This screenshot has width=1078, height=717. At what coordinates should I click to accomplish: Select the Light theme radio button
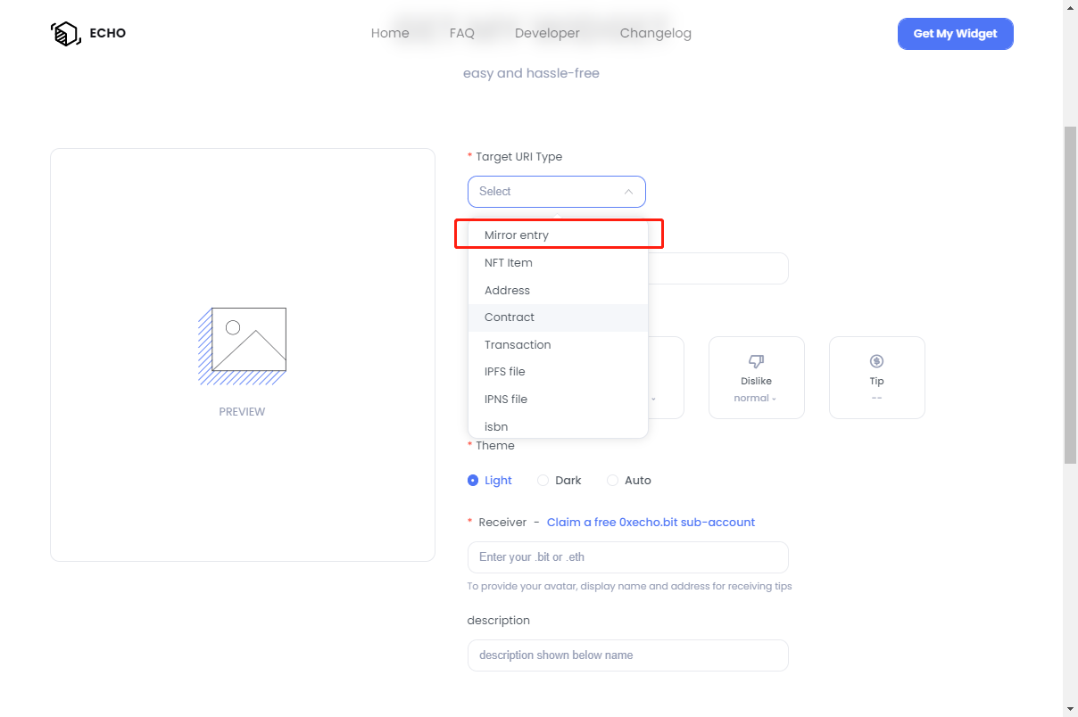(x=473, y=481)
